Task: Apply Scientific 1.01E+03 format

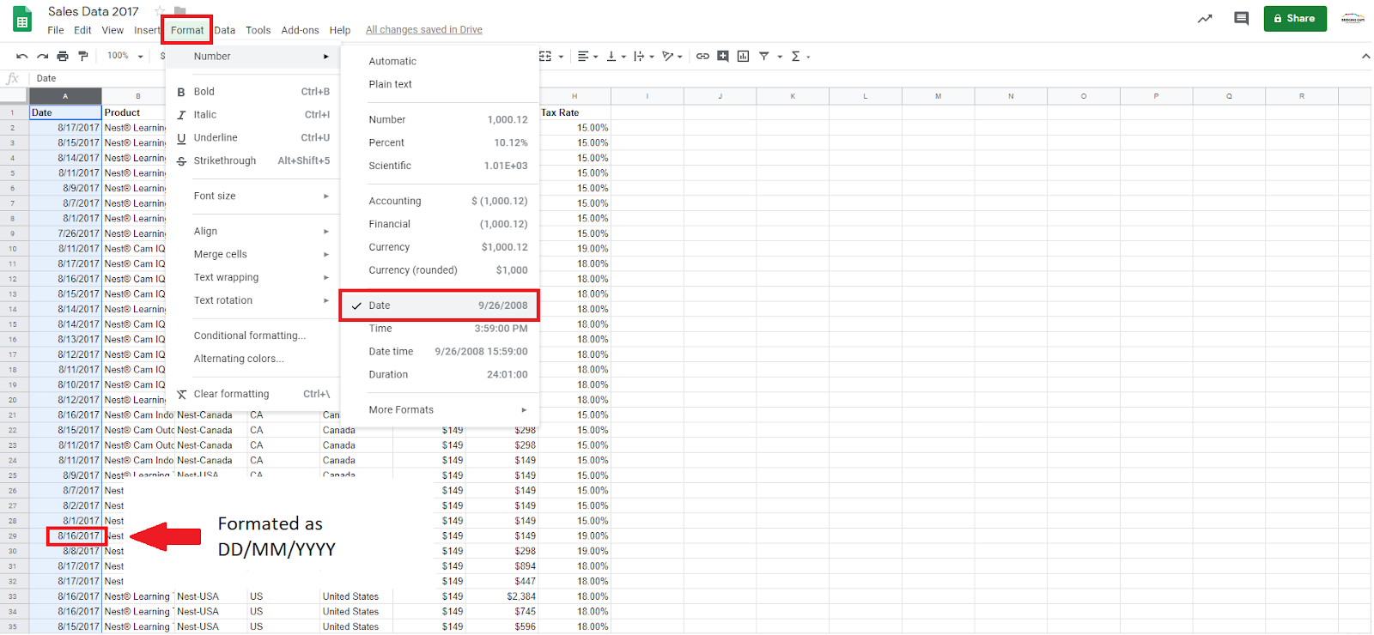Action: point(440,166)
